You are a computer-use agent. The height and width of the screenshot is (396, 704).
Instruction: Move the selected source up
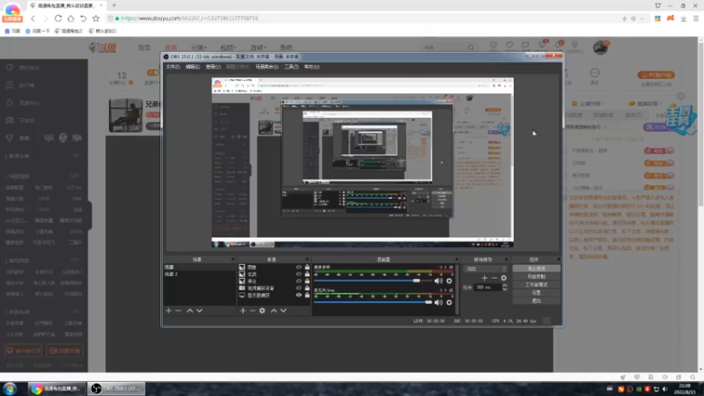coord(274,311)
